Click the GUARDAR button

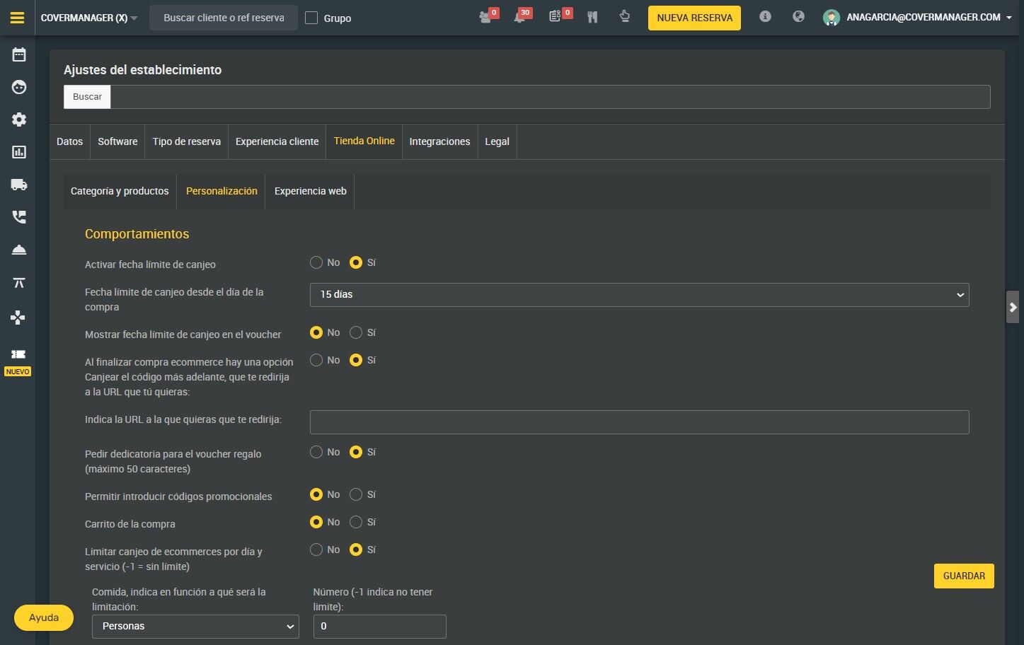point(964,576)
